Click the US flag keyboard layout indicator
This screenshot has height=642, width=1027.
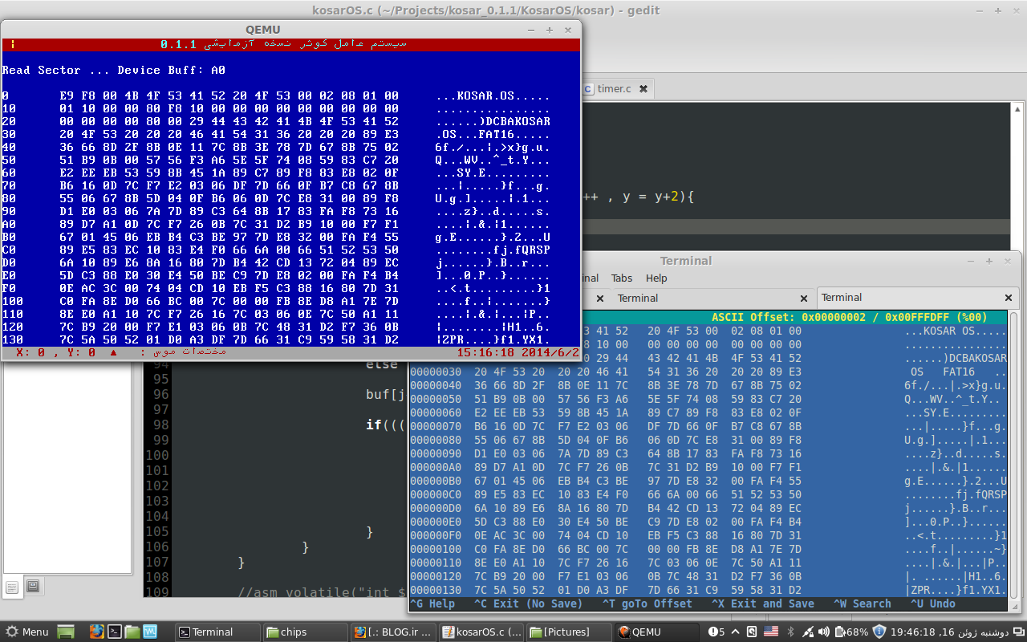click(x=771, y=632)
